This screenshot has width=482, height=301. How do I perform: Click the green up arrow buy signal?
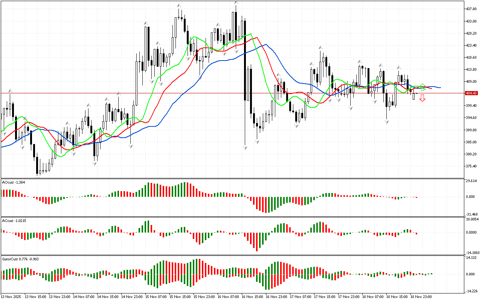click(423, 87)
